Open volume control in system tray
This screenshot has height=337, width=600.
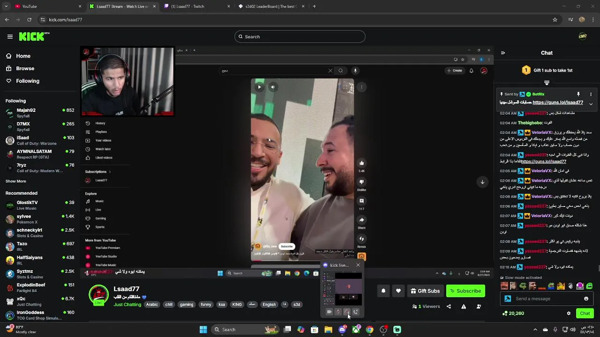(x=574, y=330)
